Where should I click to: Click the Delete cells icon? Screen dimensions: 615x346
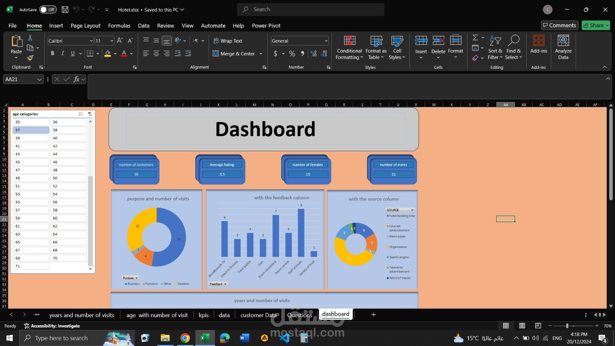tap(438, 40)
